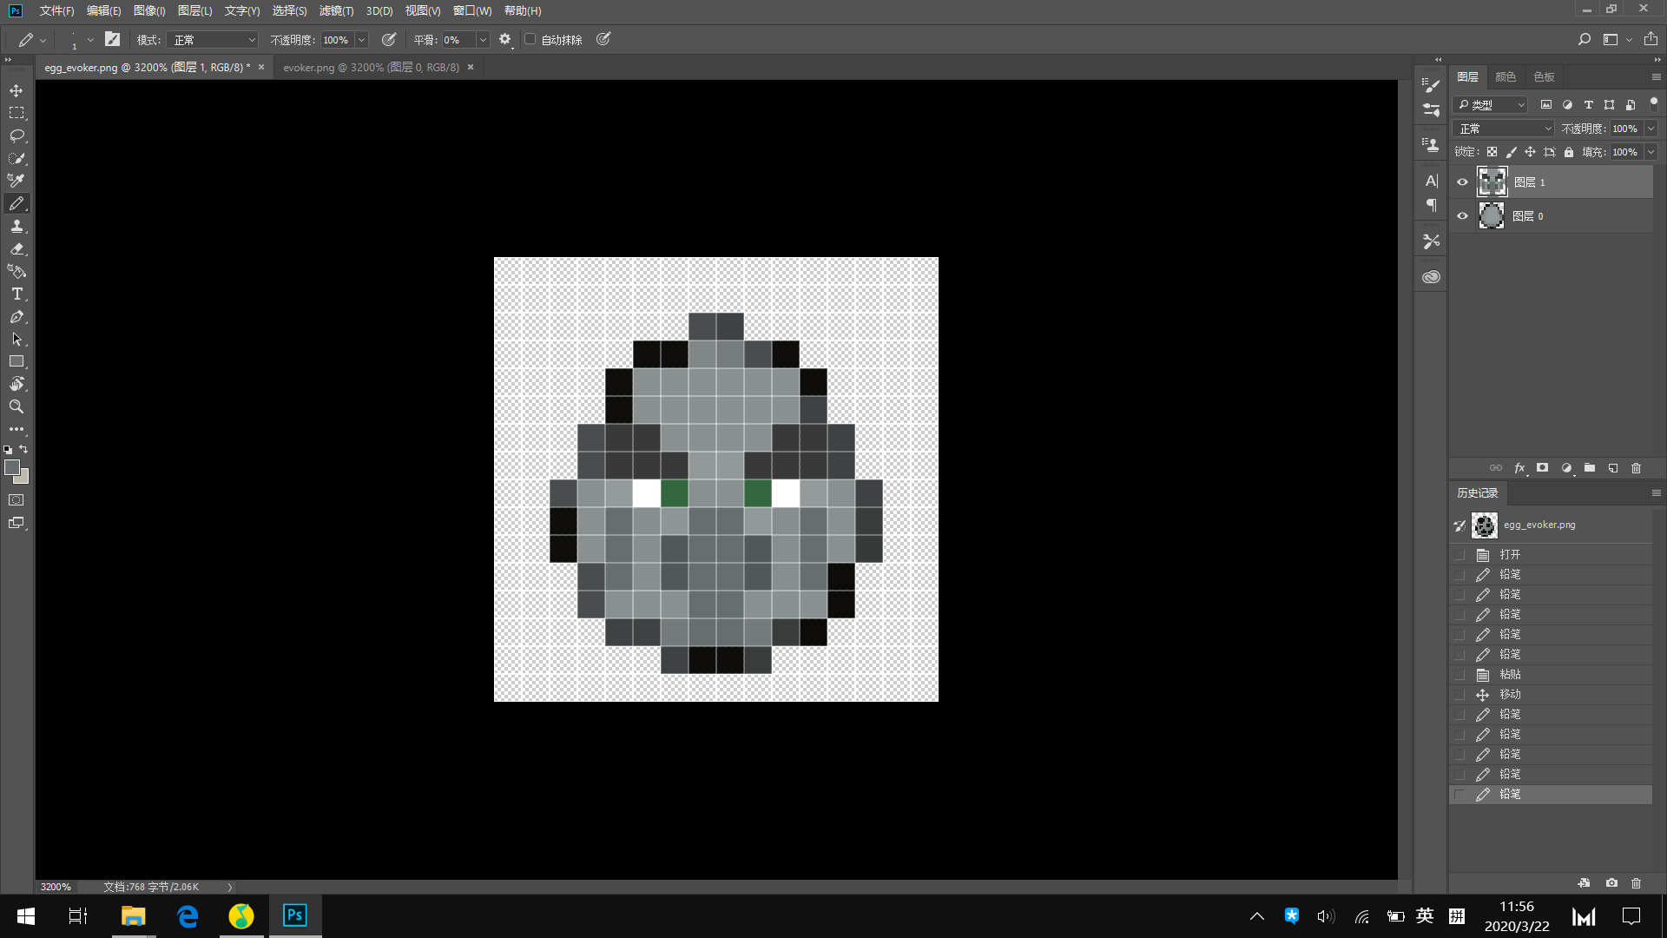Create a new layer group

pyautogui.click(x=1590, y=468)
